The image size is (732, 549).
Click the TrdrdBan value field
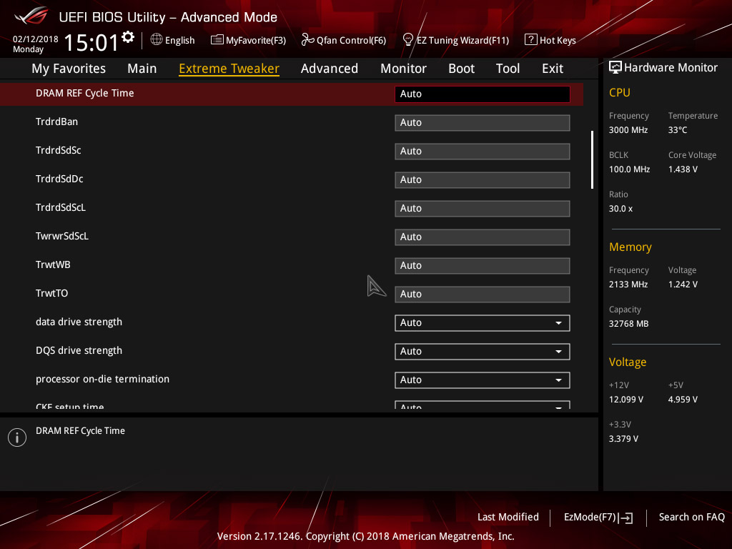point(483,123)
